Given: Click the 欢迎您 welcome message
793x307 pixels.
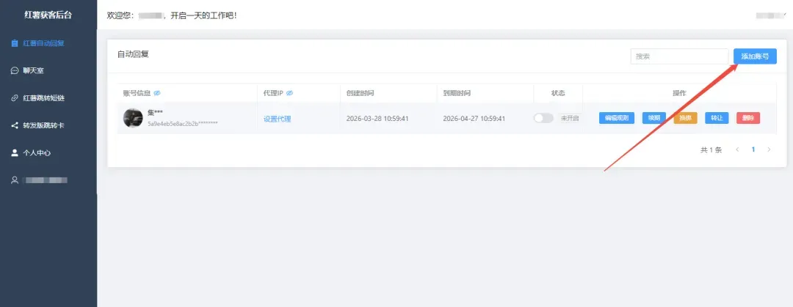Looking at the screenshot, I should pos(172,15).
